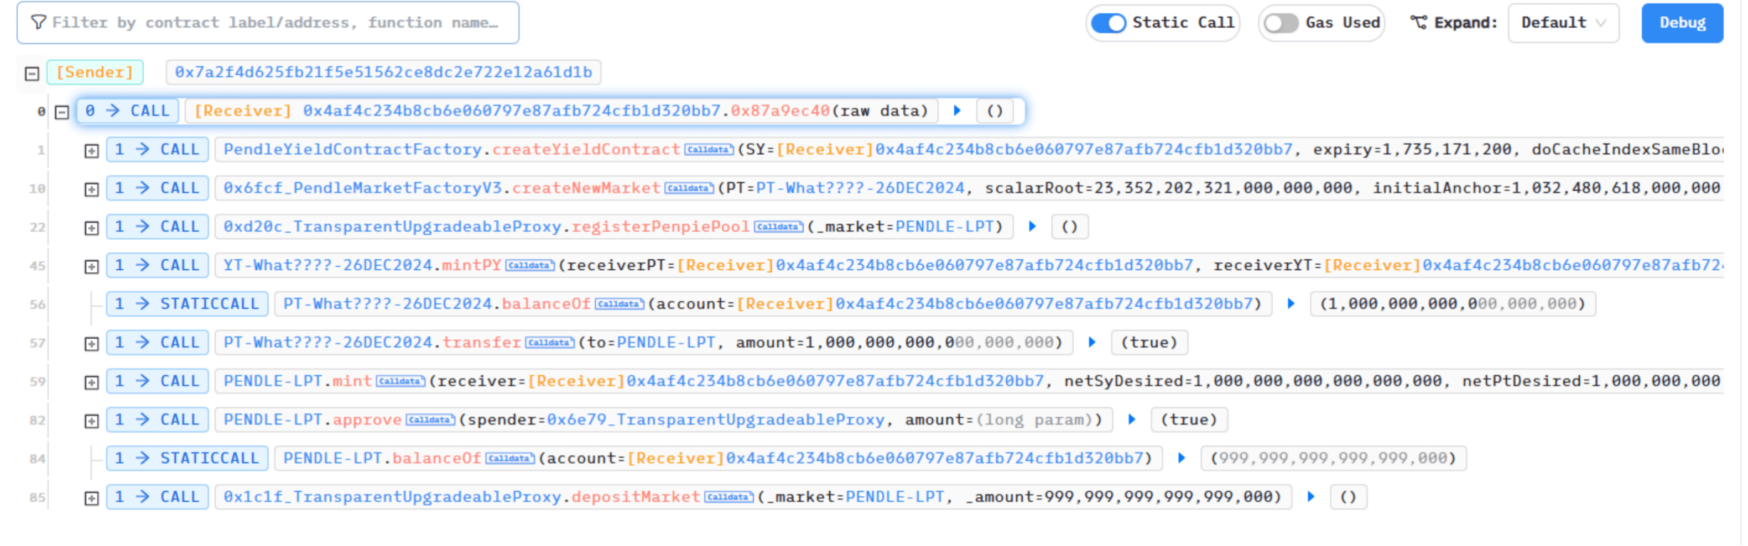Expand the createNewMarket call subtree
This screenshot has height=546, width=1748.
coord(92,188)
